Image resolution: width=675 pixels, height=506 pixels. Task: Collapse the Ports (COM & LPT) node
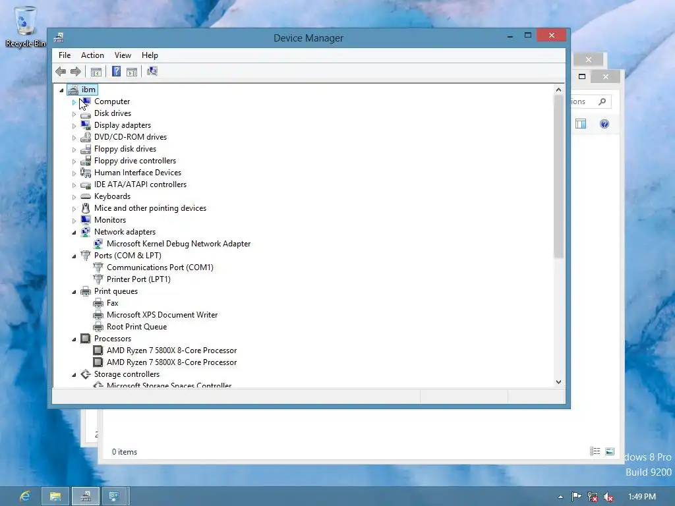pyautogui.click(x=74, y=256)
